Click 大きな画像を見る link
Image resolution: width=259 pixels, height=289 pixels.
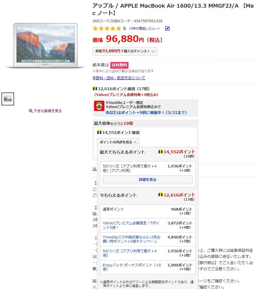coord(48,111)
